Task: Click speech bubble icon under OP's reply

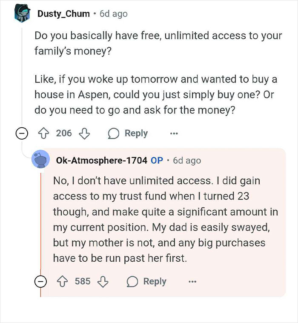Action: (x=132, y=281)
